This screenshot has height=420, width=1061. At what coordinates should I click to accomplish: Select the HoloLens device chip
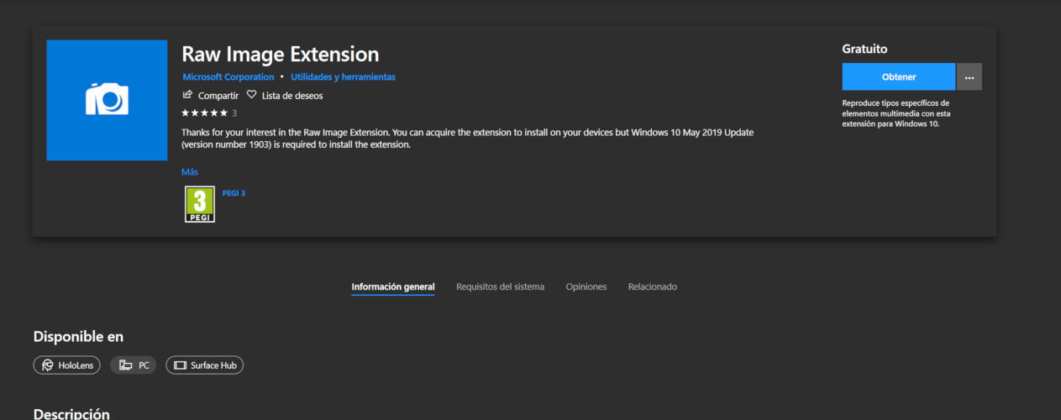click(67, 365)
